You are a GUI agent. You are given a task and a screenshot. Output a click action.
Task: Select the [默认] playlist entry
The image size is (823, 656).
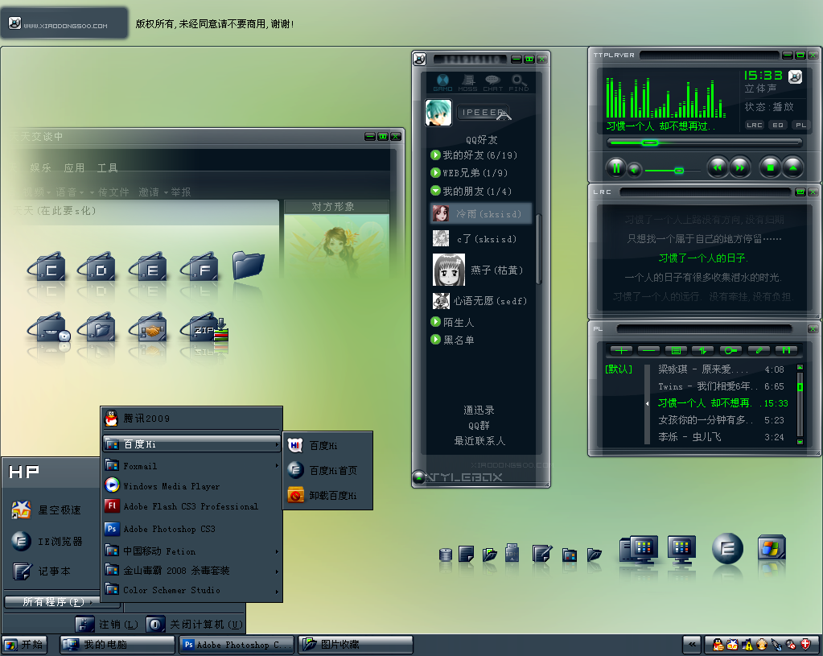tap(619, 369)
